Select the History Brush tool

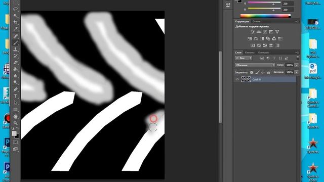(16, 56)
